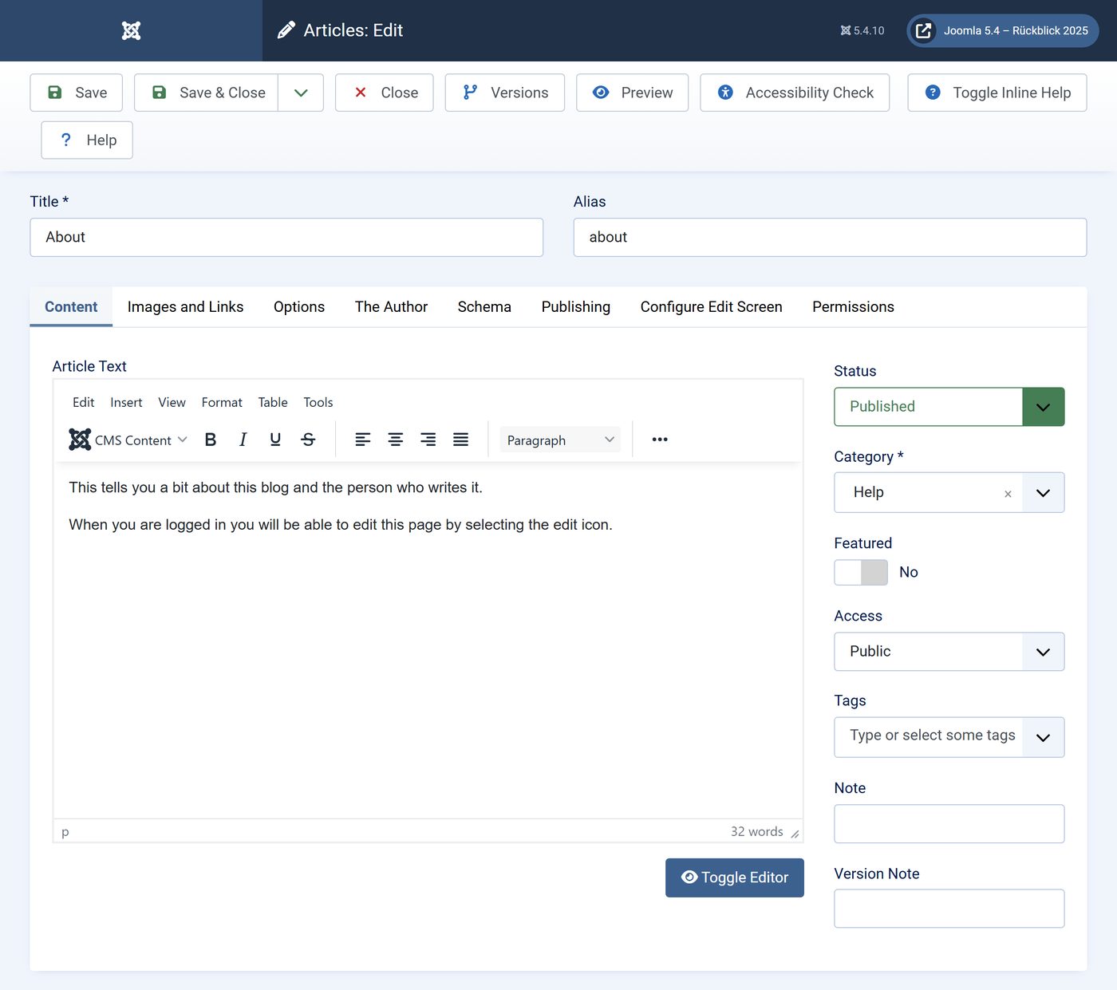Click the Save button
Image resolution: width=1117 pixels, height=990 pixels.
pos(77,93)
